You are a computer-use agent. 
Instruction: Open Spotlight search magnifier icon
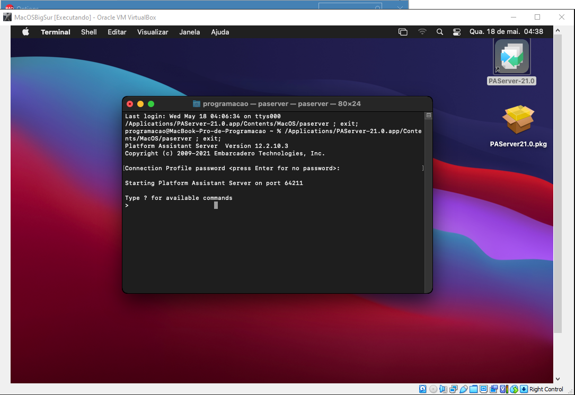[x=440, y=32]
